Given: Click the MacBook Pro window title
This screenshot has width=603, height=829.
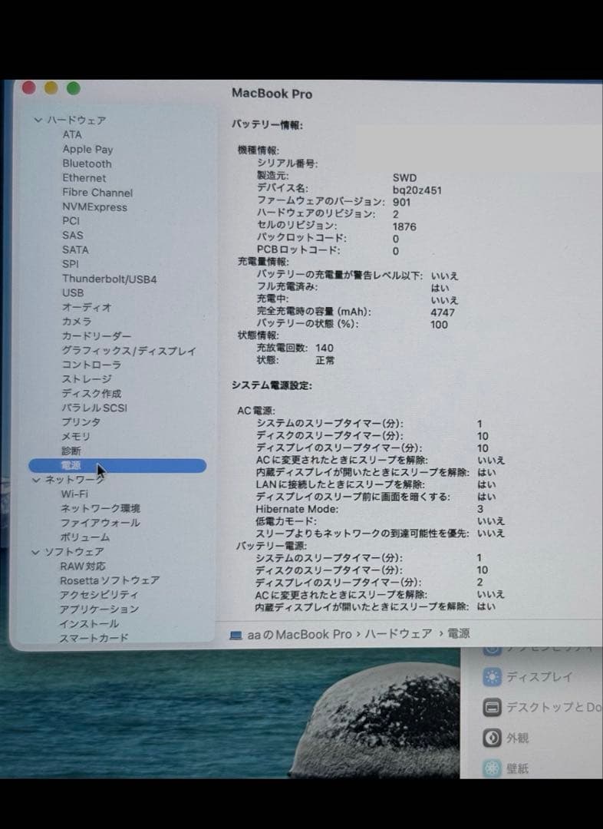Looking at the screenshot, I should click(272, 94).
